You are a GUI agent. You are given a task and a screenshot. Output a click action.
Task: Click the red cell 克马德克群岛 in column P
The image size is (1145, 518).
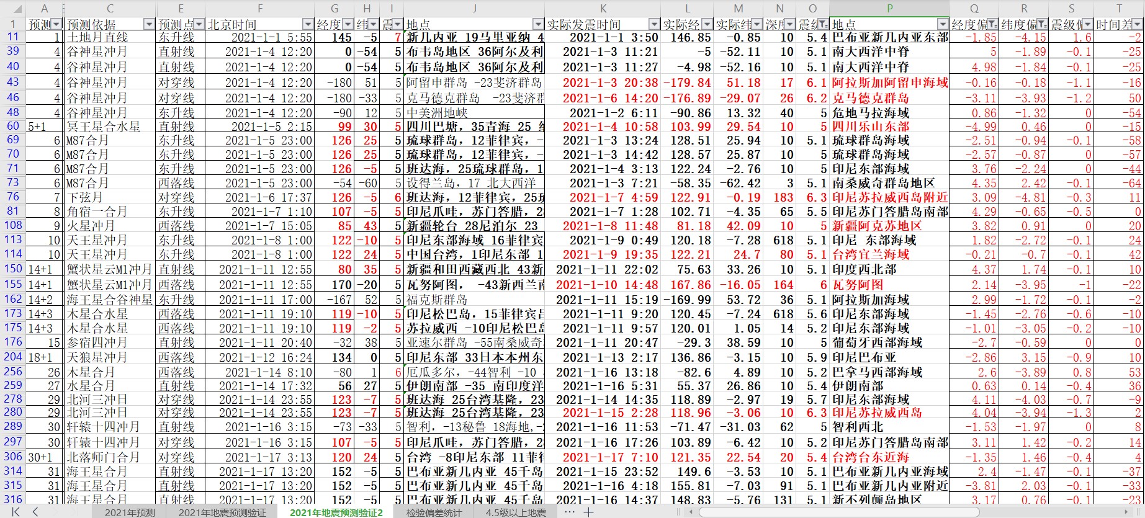click(x=889, y=98)
